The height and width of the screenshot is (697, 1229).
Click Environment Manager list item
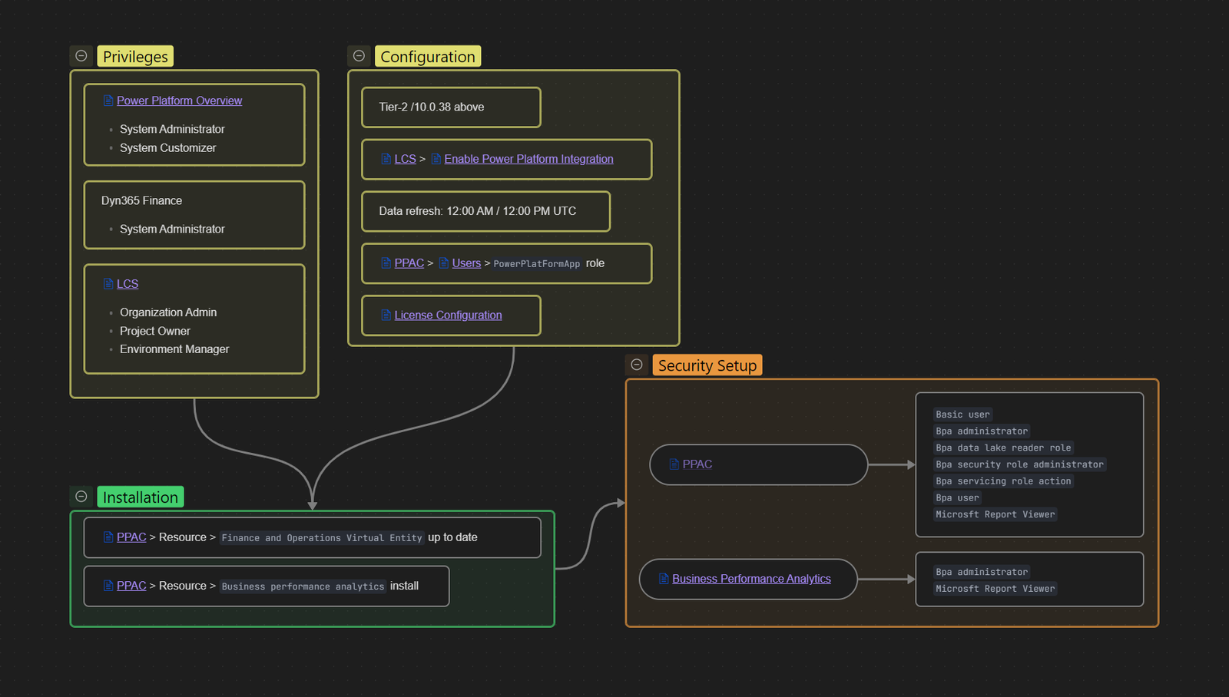point(174,349)
